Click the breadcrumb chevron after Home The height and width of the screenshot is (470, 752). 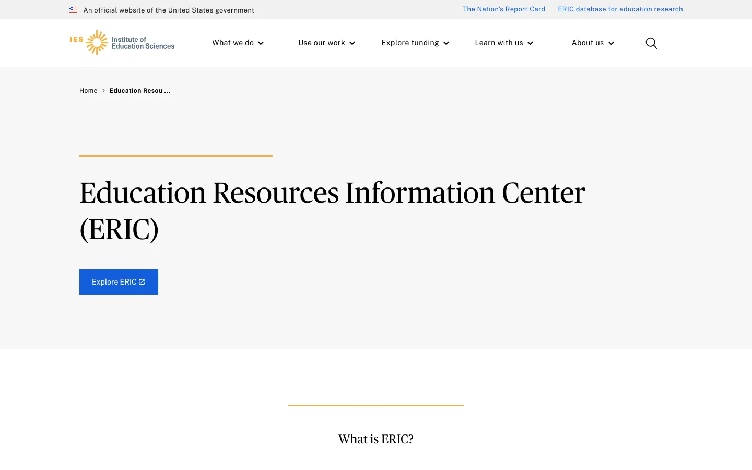[x=103, y=91]
